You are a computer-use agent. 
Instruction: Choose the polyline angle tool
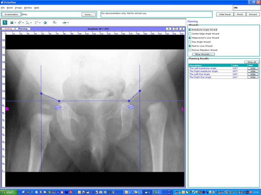tap(37, 23)
